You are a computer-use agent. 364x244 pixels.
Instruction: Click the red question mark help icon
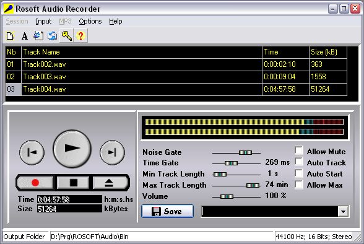pyautogui.click(x=80, y=36)
